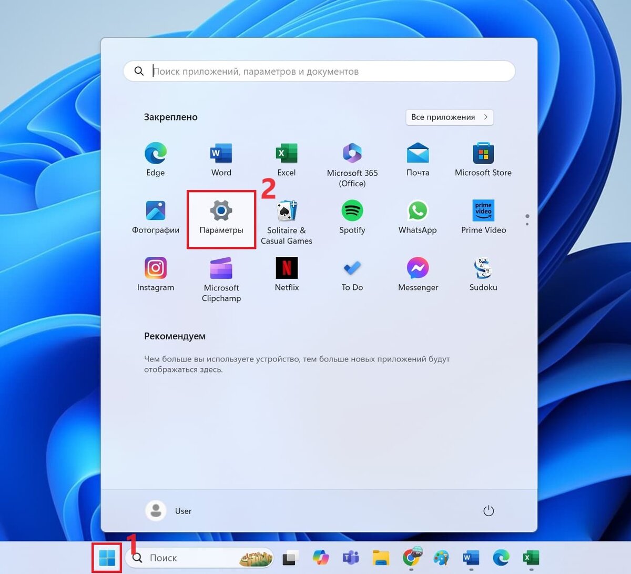Open Instagram from pinned apps
The height and width of the screenshot is (574, 631).
156,275
